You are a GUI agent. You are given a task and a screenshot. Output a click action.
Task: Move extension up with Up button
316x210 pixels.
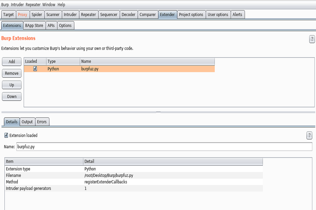pos(12,85)
